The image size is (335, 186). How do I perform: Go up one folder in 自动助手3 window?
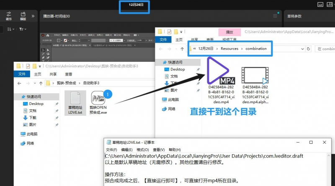(41, 83)
